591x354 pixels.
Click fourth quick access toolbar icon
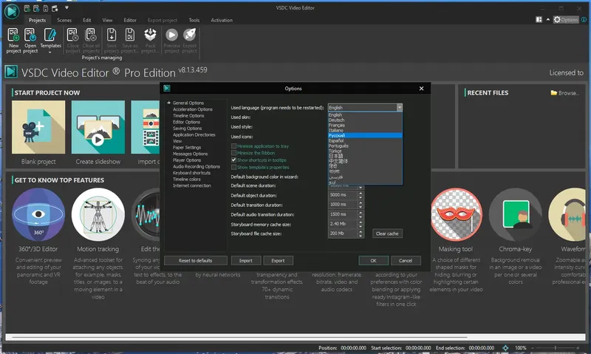pos(55,8)
